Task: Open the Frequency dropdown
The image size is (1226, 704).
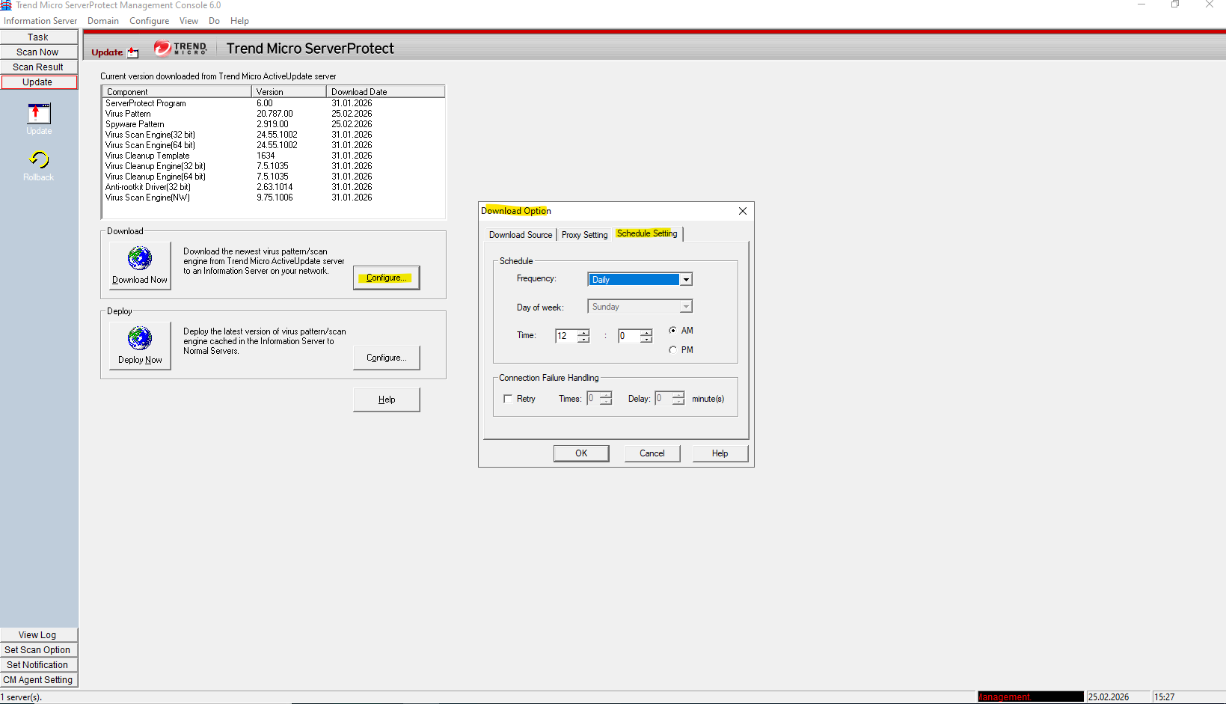Action: point(685,280)
